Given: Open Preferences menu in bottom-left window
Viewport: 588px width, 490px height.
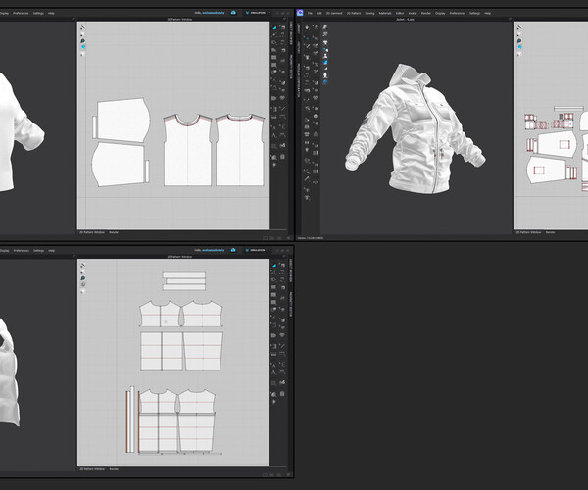Looking at the screenshot, I should (21, 251).
